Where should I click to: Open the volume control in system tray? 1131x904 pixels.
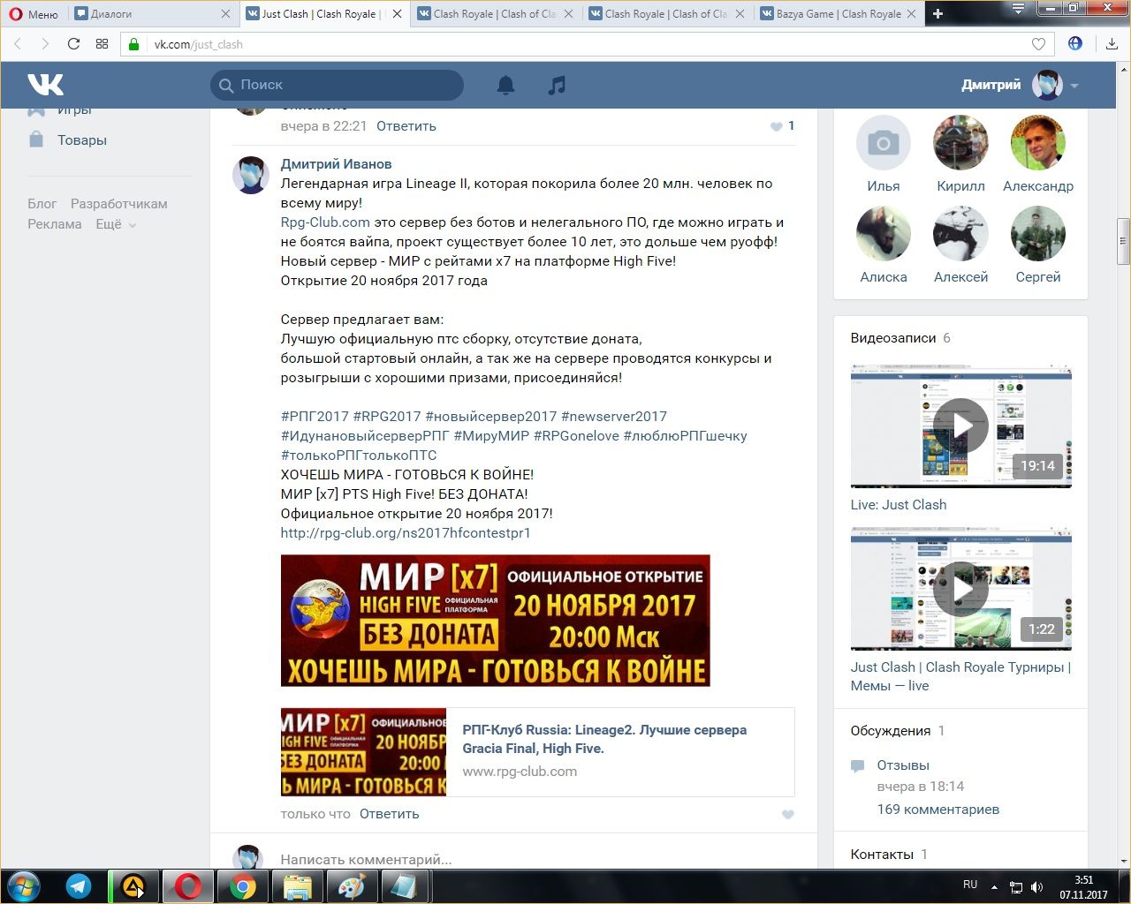click(1036, 886)
